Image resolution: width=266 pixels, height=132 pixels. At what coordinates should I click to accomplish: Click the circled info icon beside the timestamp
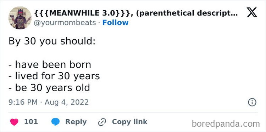tap(252, 102)
